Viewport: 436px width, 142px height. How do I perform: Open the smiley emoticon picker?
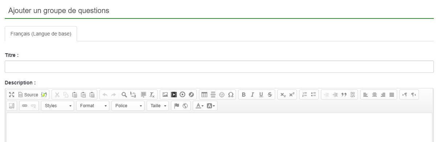pyautogui.click(x=222, y=95)
